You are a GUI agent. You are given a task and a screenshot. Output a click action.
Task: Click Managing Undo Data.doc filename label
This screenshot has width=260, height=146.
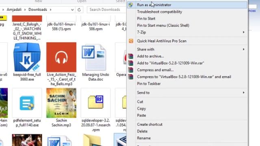(96, 77)
